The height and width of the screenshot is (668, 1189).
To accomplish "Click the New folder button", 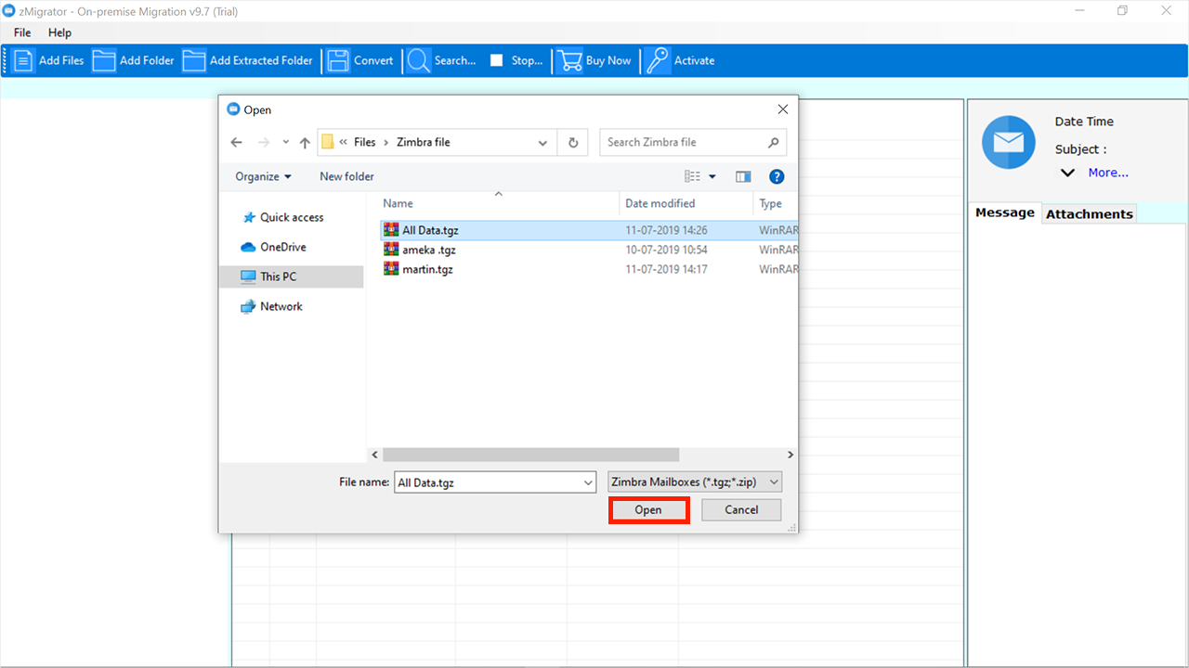I will pyautogui.click(x=346, y=176).
